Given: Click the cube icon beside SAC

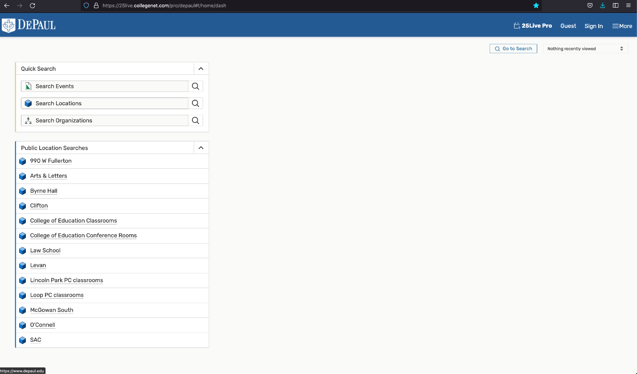Looking at the screenshot, I should [x=23, y=340].
